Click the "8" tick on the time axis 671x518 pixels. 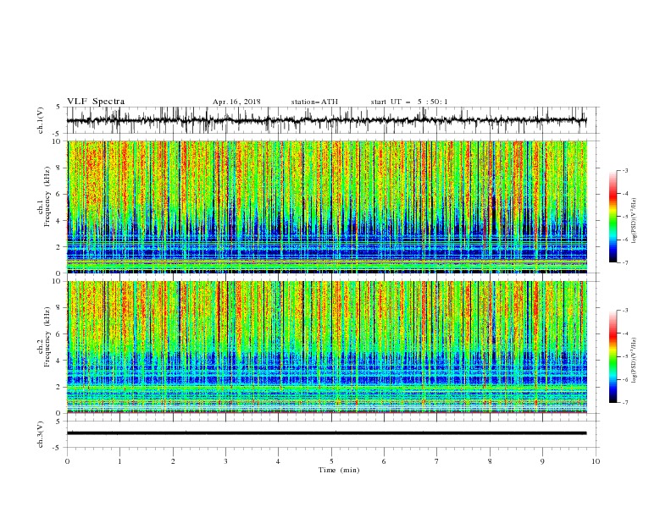coord(490,461)
